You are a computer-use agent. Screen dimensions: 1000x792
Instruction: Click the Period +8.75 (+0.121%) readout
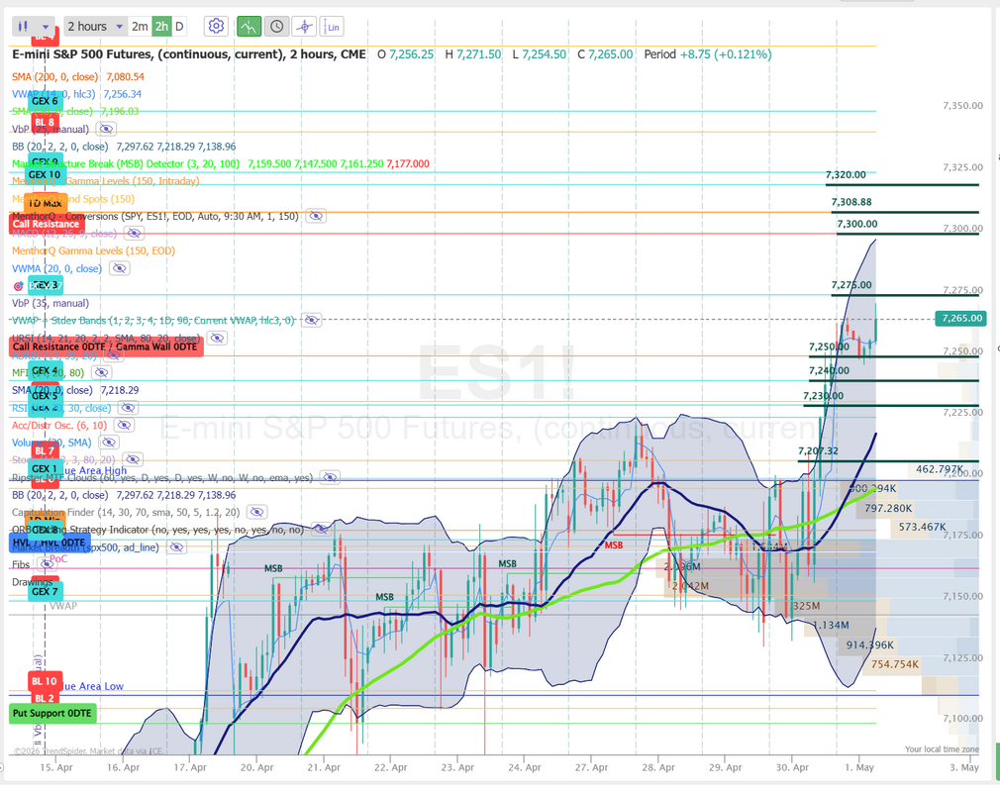pos(708,54)
